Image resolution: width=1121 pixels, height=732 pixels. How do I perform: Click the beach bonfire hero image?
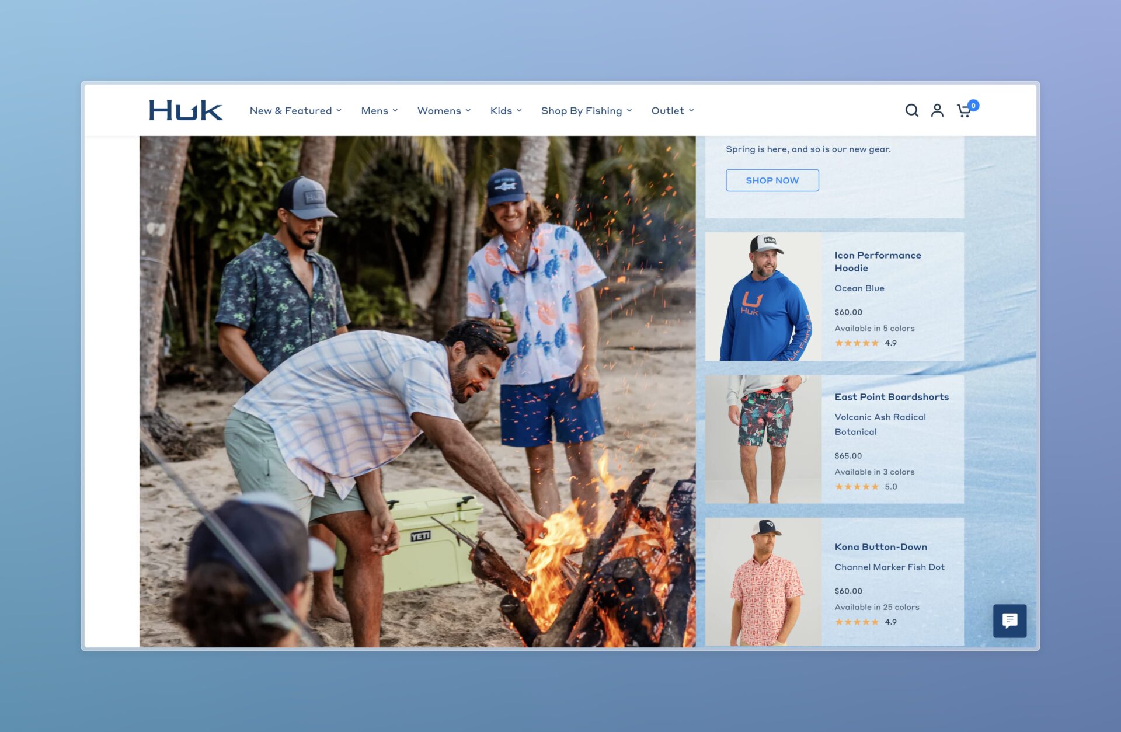click(417, 391)
